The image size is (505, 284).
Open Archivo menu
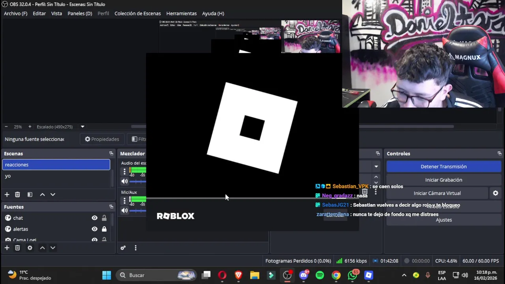click(x=15, y=13)
